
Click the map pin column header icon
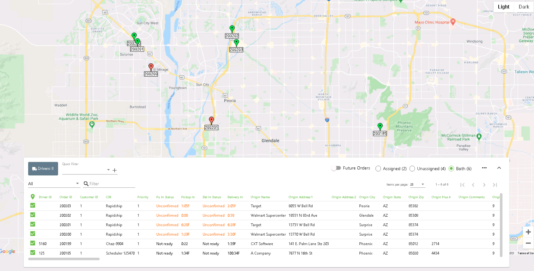33,197
